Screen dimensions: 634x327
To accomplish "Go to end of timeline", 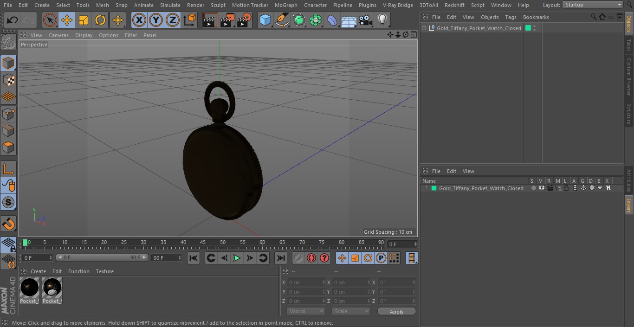I will pos(281,258).
